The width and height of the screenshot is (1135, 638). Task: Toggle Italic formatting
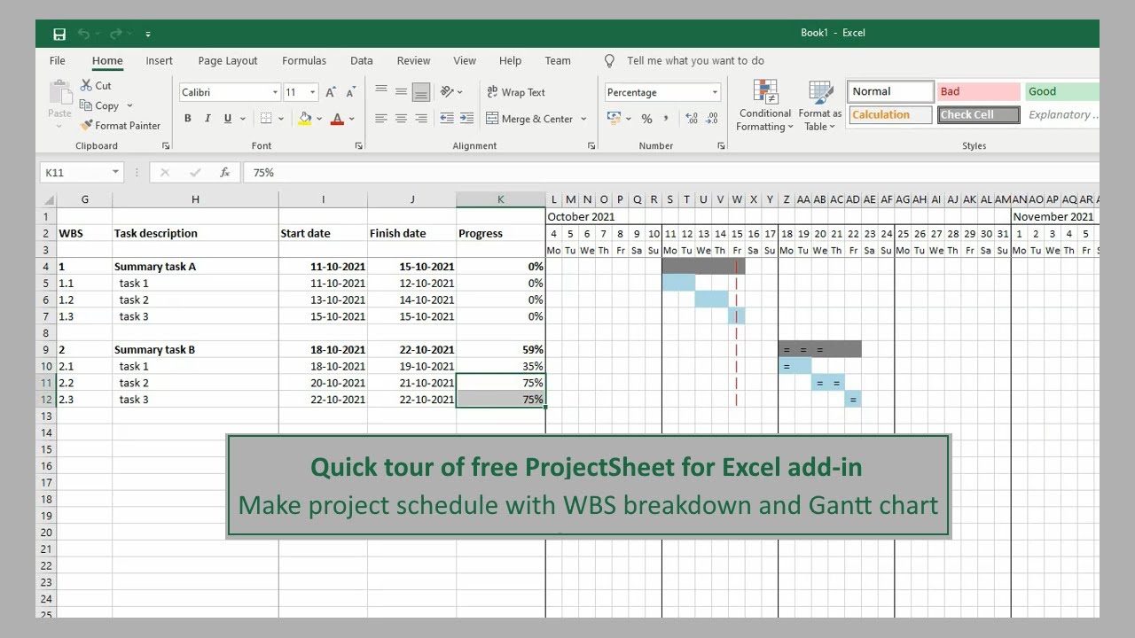(x=207, y=119)
